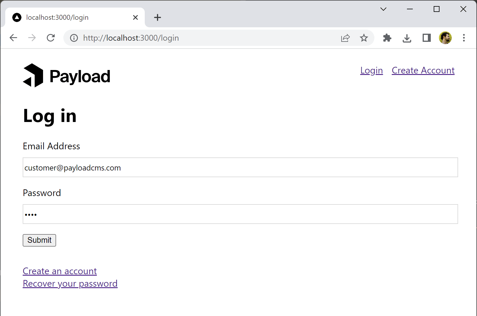Follow the Create an account link

coord(60,271)
